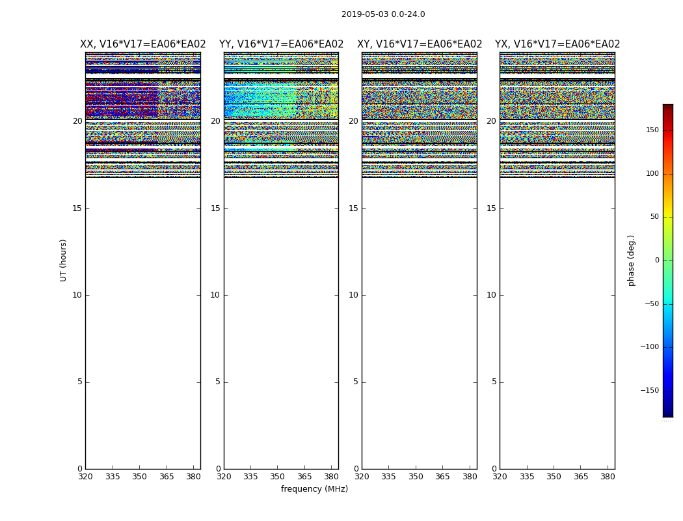This screenshot has height=521, width=683.
Task: Click the figure title '2019-05-03 0.0-24.0'
Action: 383,14
